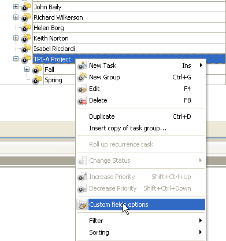226x241 pixels.
Task: Click the Edit pencil icon
Action: point(82,89)
